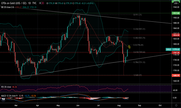Viewport: 181px width, 108px height.
Task: Click the 0.00 MACD scale label
Action: tap(175, 98)
